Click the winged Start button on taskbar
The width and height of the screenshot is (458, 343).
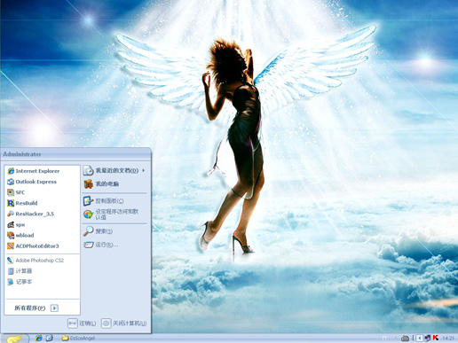pos(15,339)
